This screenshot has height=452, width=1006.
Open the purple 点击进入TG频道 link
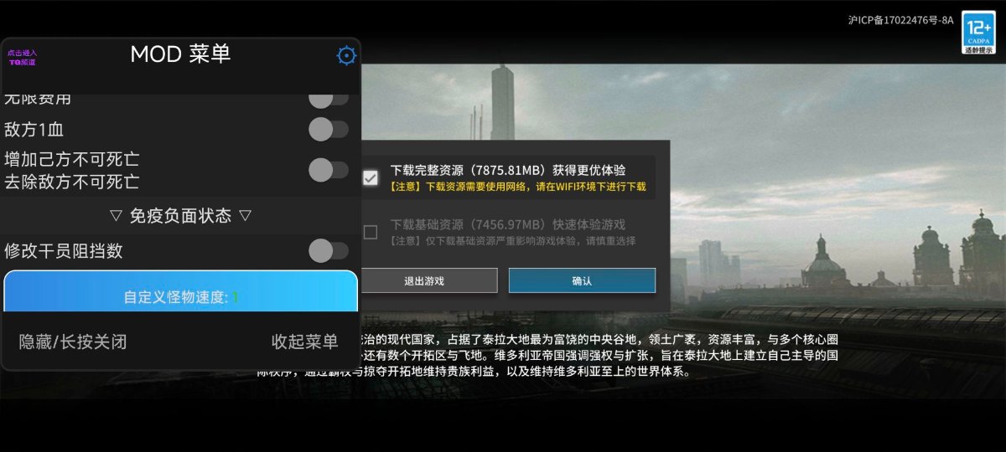click(22, 57)
